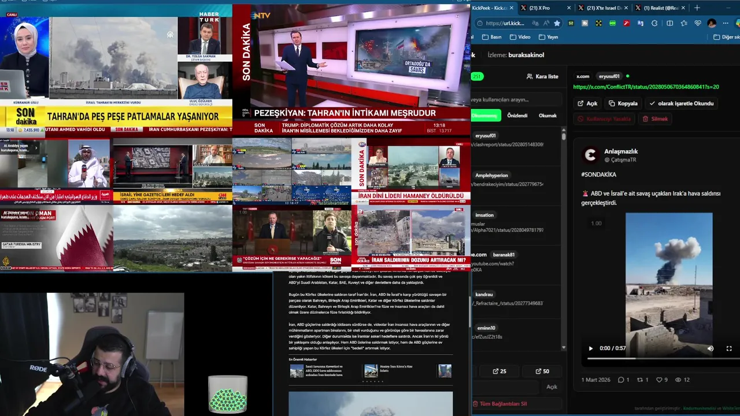Open the favorites list icon in browser toolbar
The image size is (740, 416).
coord(684,23)
